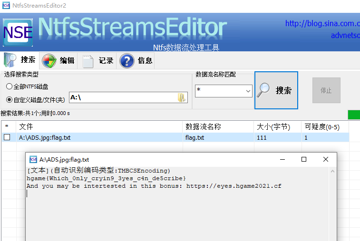
Task: Click the eyes.hgame2021.cf URL text
Action: pyautogui.click(x=234, y=186)
